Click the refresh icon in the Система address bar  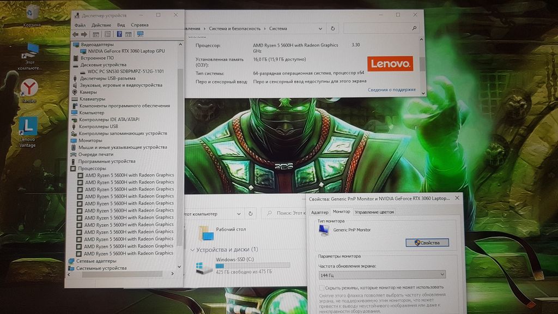tap(333, 28)
